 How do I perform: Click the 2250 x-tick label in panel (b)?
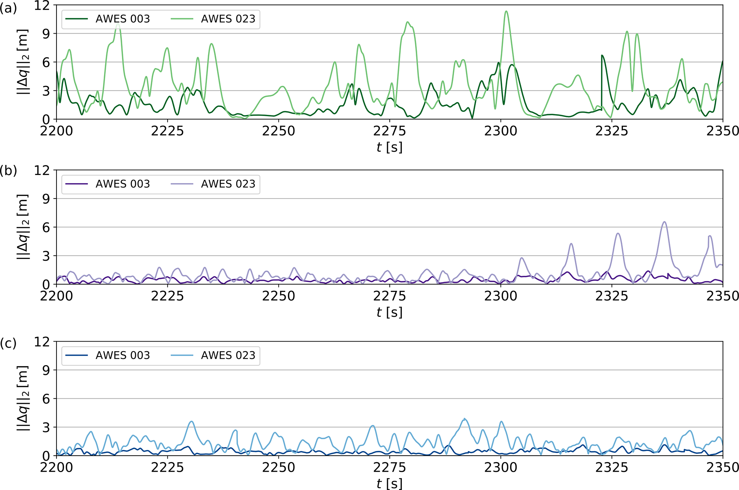tap(279, 296)
